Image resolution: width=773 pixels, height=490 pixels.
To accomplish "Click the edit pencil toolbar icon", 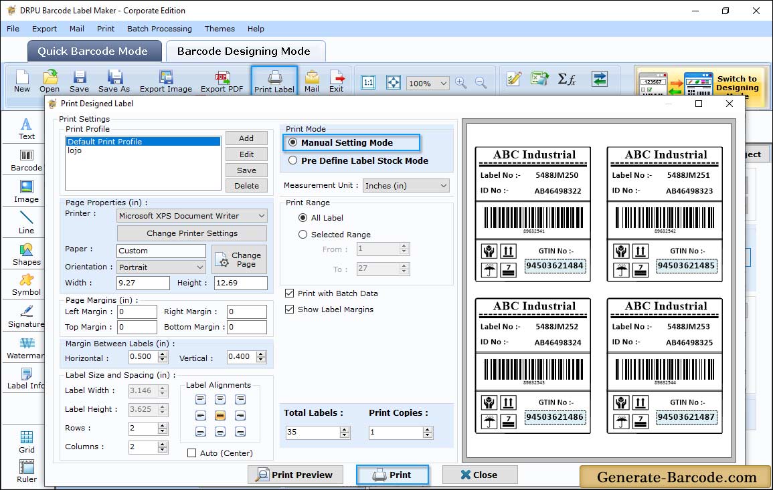I will click(x=514, y=79).
